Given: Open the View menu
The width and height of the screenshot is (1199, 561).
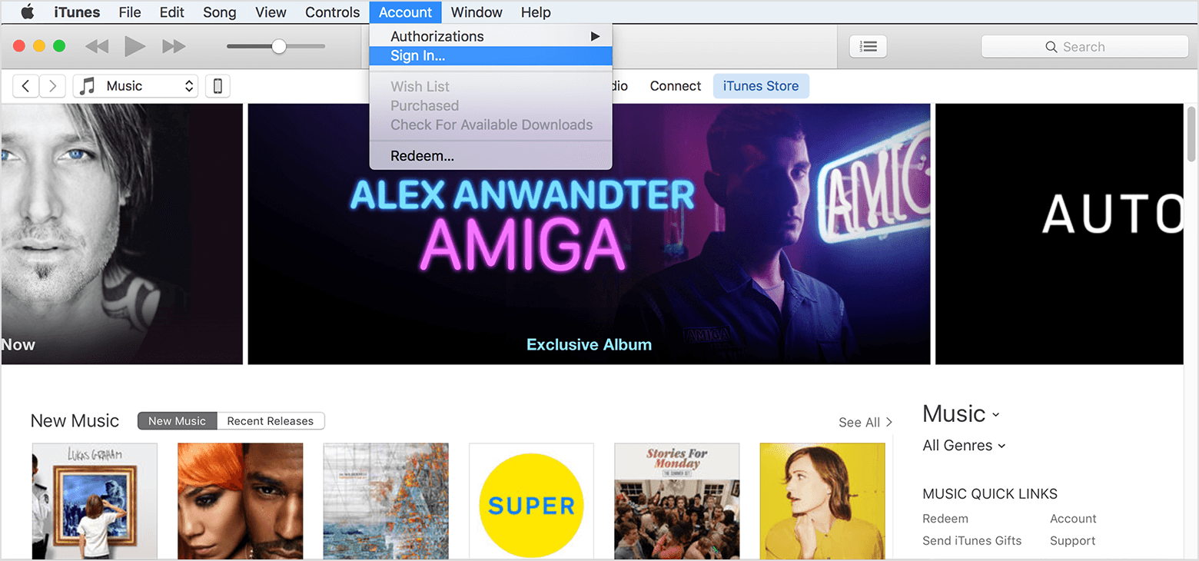Looking at the screenshot, I should (271, 12).
